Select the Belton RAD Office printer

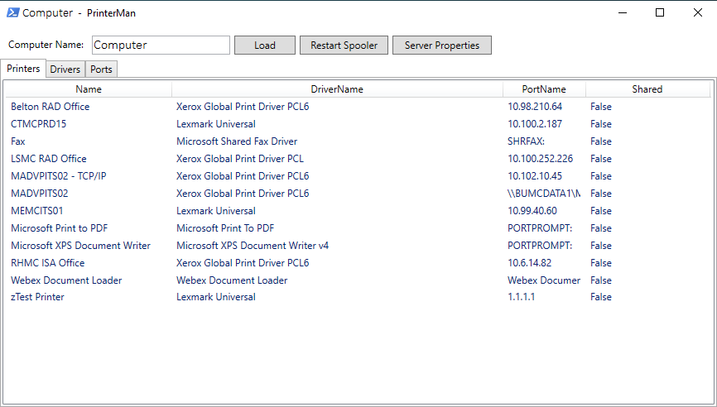[x=51, y=107]
